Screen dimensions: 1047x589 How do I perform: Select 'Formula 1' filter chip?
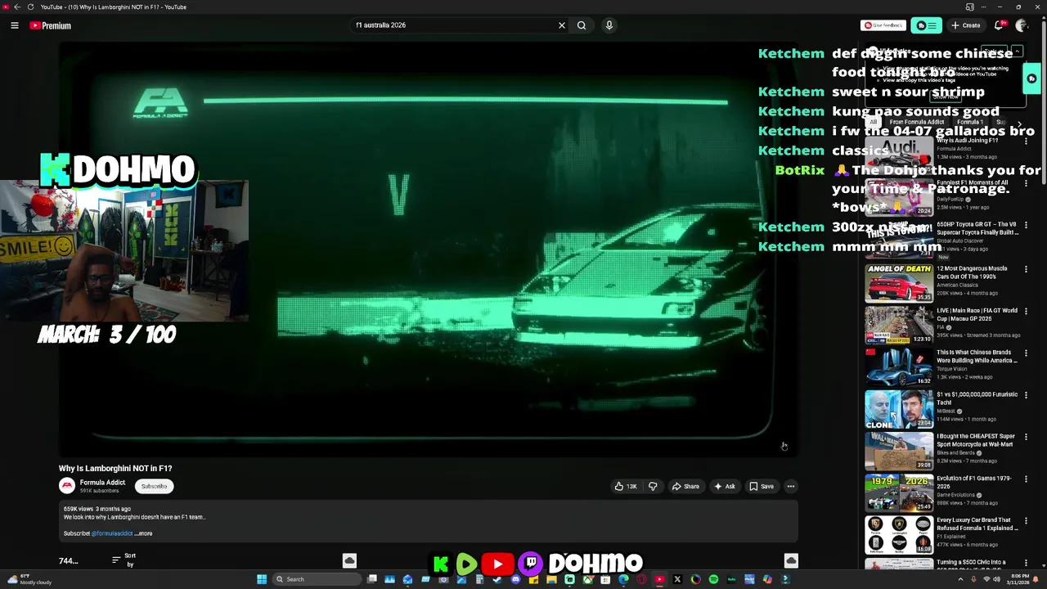click(x=970, y=122)
